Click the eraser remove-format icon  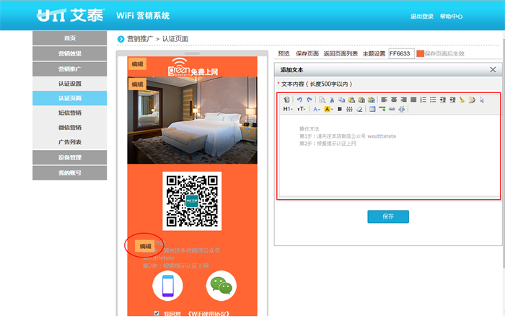359,109
